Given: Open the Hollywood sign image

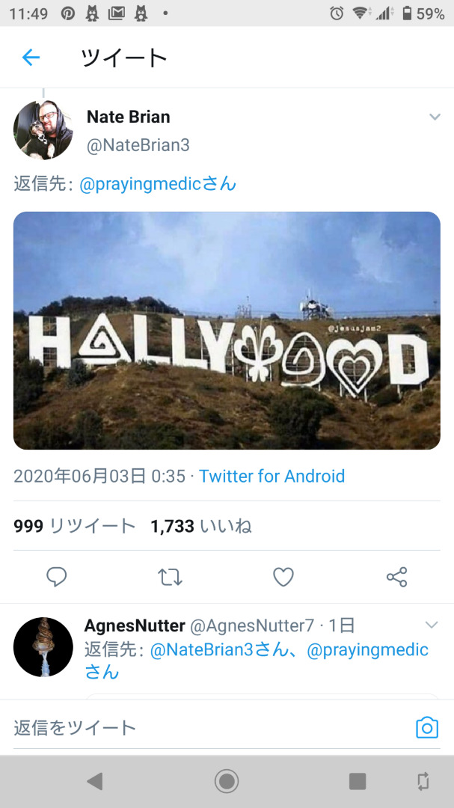Looking at the screenshot, I should pos(227,331).
